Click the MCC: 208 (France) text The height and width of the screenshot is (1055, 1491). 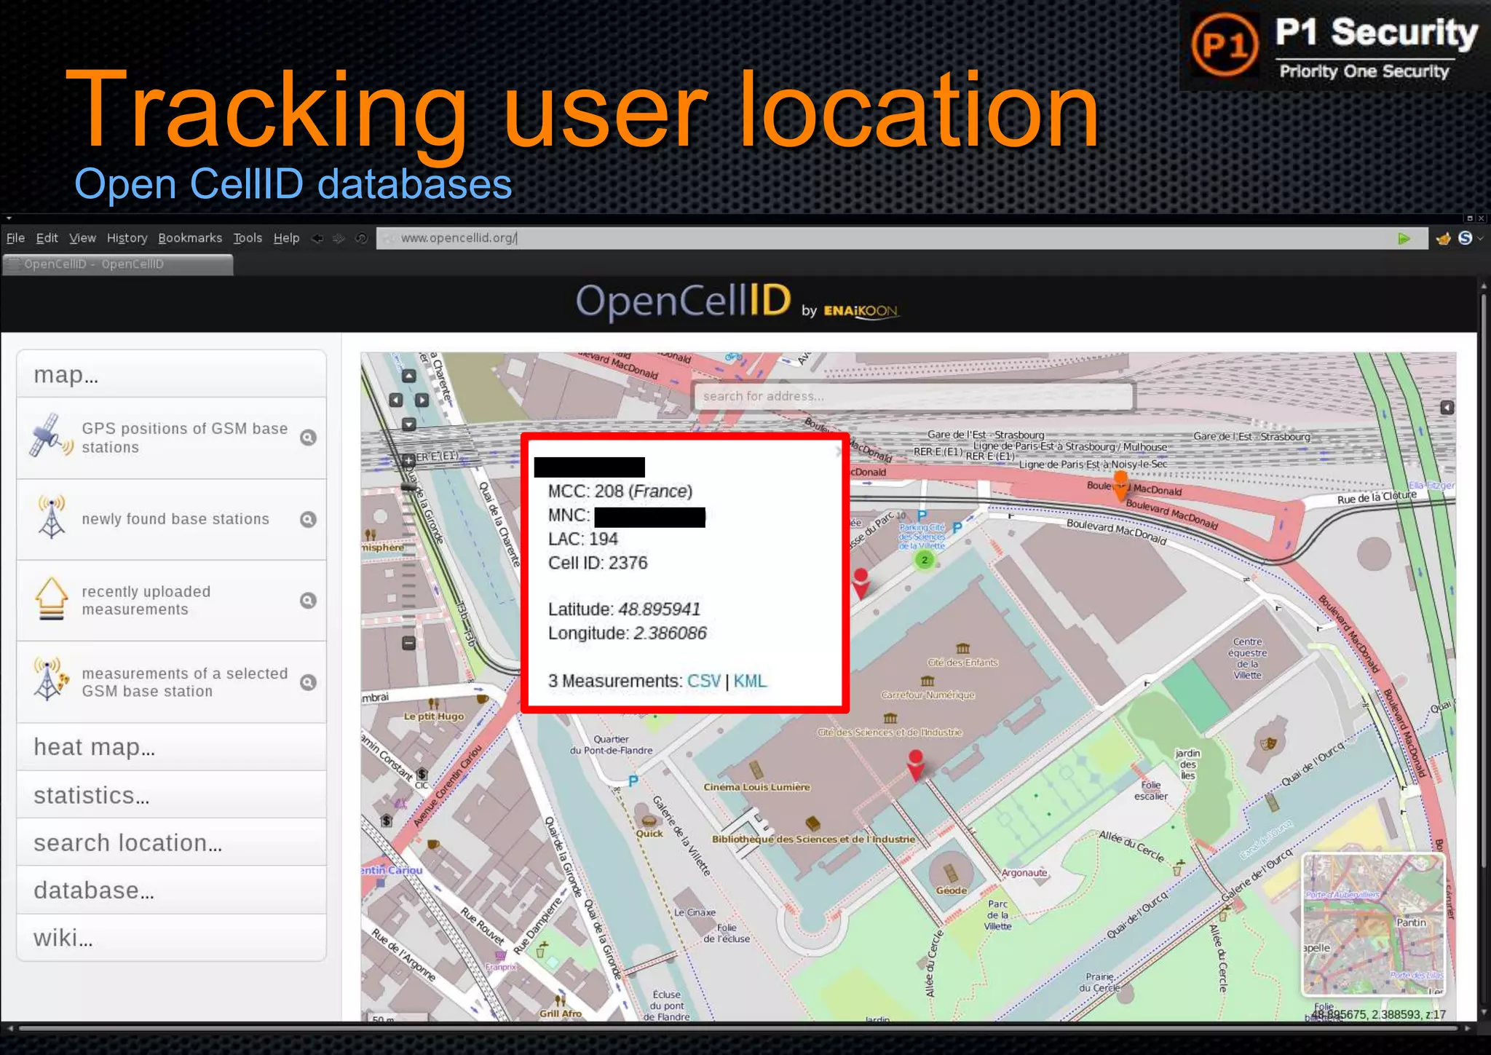620,491
